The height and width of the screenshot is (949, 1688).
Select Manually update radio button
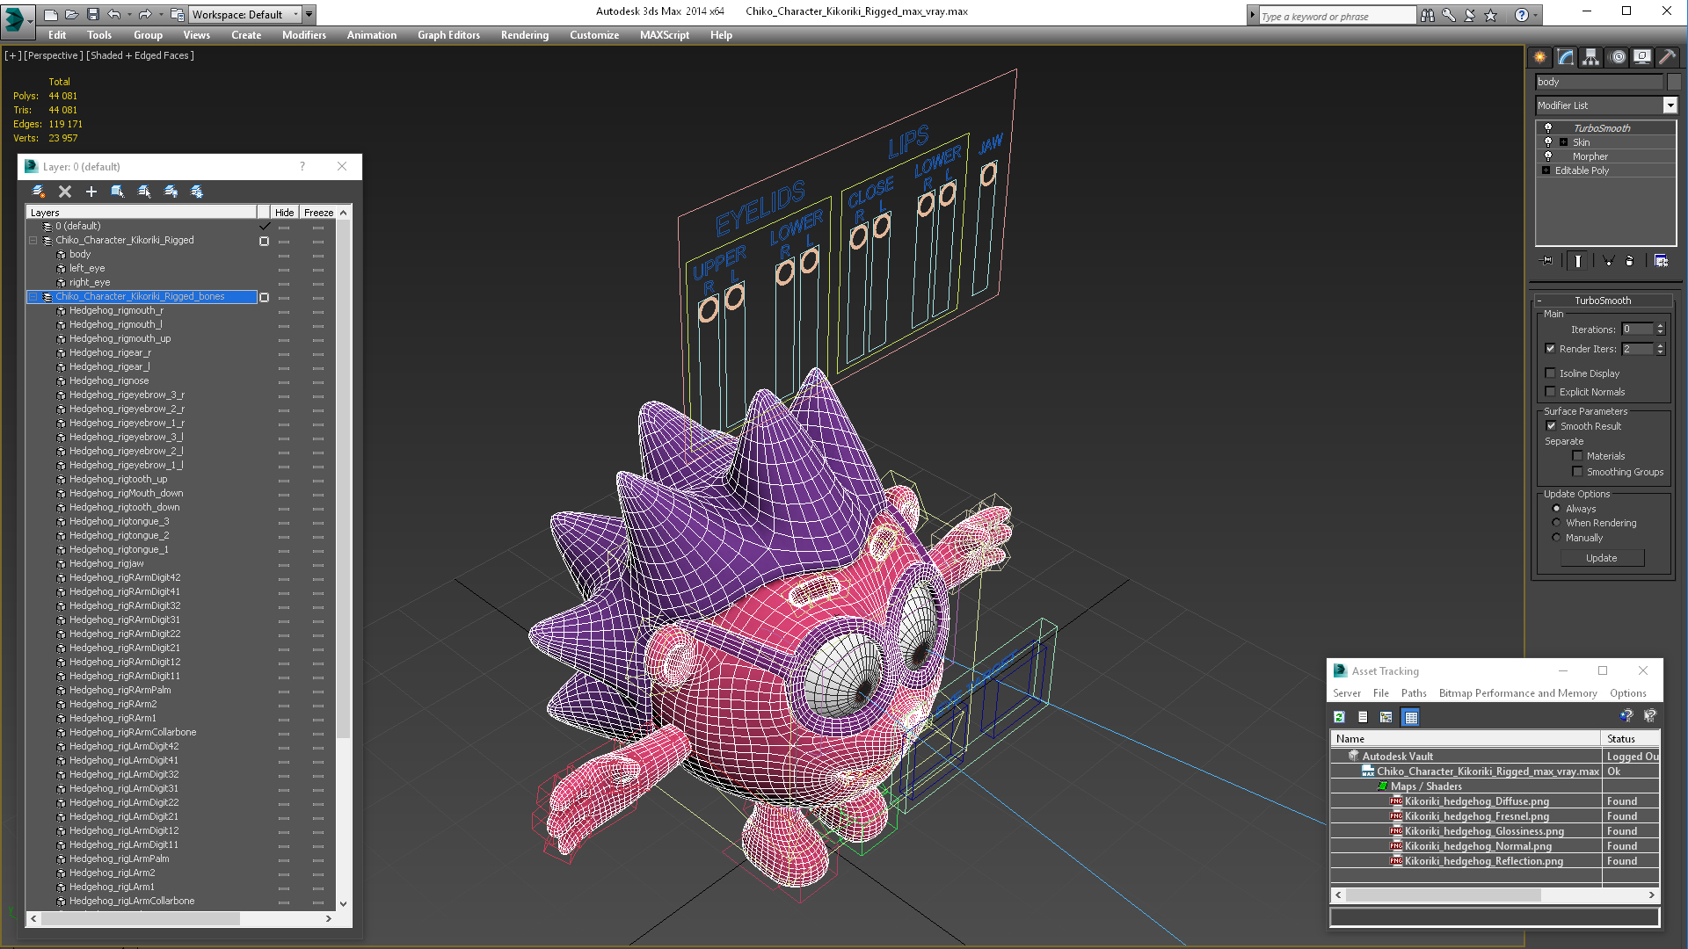coord(1557,538)
